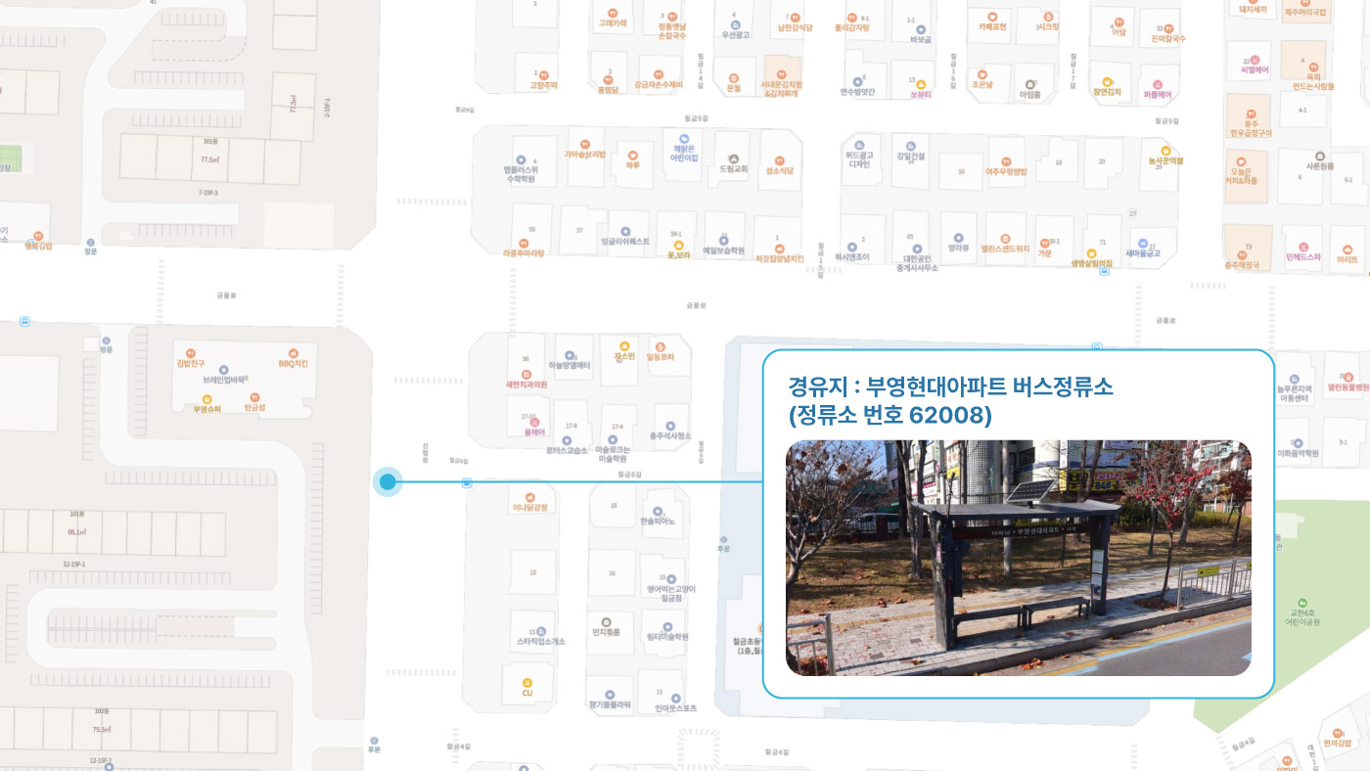Click the 퍼플헤어 hair salon marker
Image resolution: width=1370 pixels, height=771 pixels.
tap(1158, 84)
